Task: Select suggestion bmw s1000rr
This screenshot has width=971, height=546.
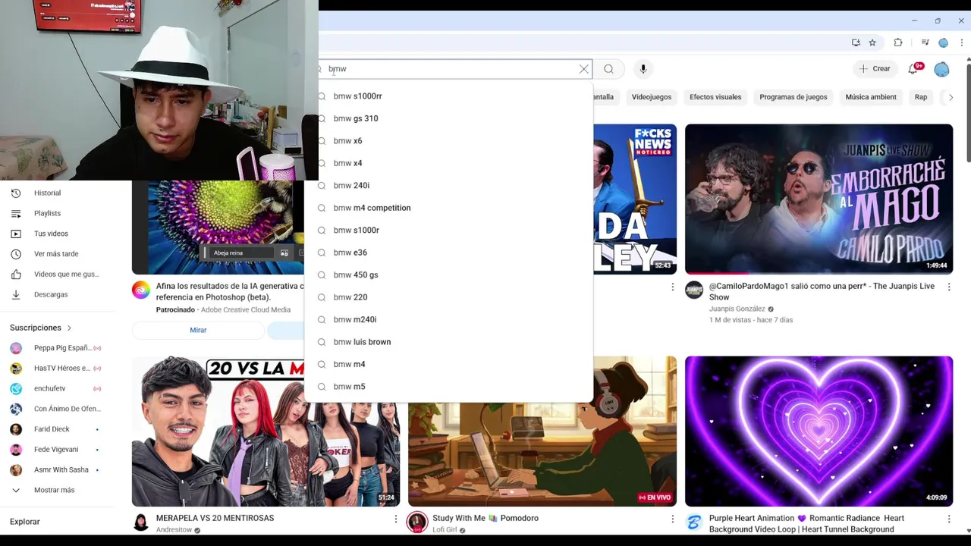Action: (449, 96)
